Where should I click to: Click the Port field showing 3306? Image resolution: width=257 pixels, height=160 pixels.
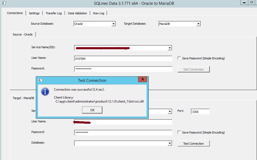(x=200, y=112)
